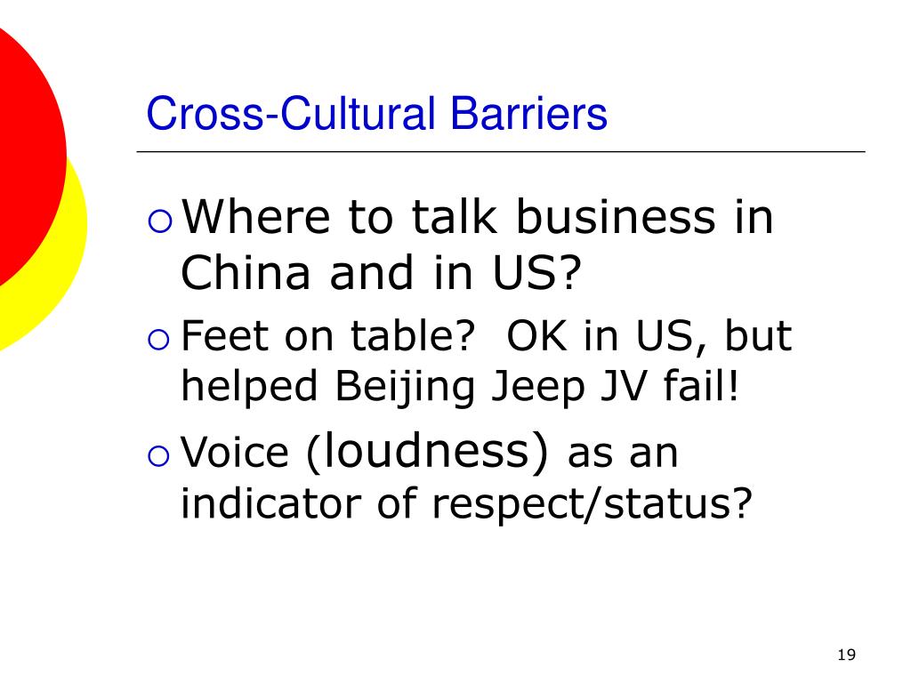Click the first blue circle bullet
The width and height of the screenshot is (911, 683).
[x=160, y=221]
